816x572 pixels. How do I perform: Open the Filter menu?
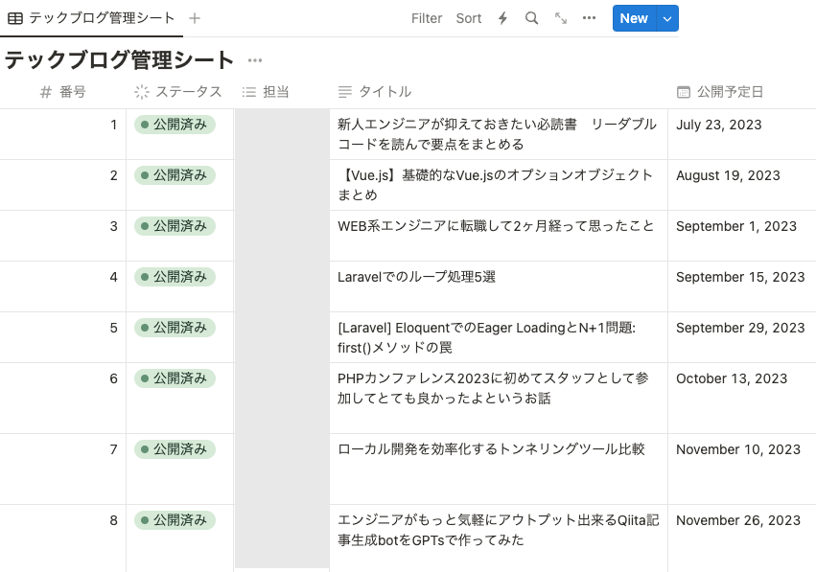(x=427, y=18)
